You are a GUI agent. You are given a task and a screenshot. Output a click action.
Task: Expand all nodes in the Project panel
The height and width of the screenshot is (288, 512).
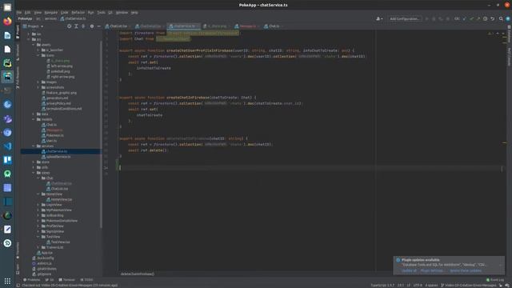click(x=76, y=26)
